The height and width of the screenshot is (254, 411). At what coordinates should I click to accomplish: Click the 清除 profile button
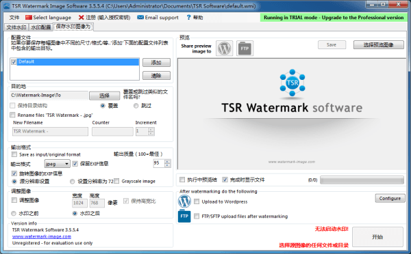click(156, 76)
